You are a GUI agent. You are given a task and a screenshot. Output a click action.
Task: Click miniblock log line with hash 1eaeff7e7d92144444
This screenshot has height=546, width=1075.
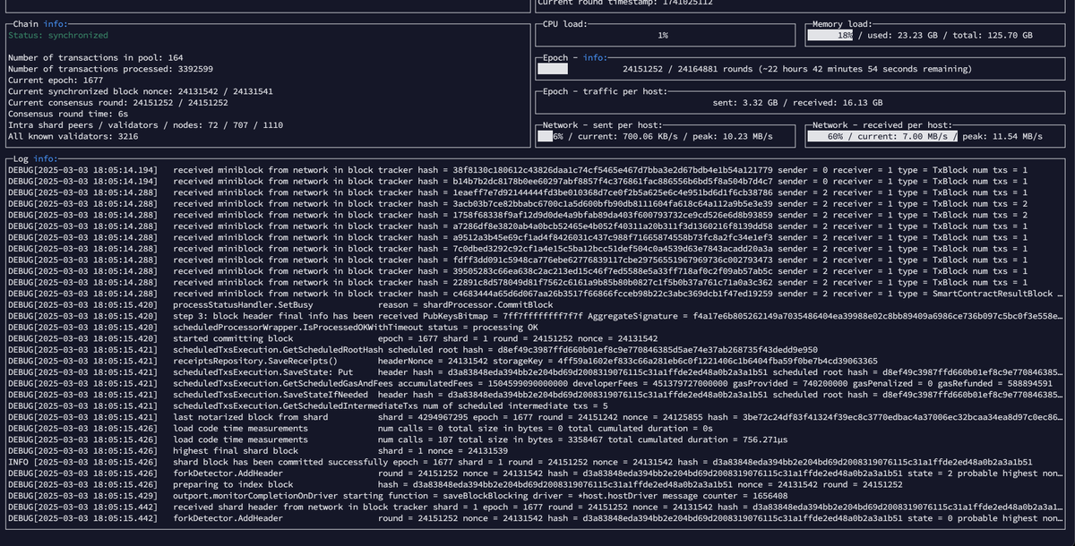pos(517,192)
